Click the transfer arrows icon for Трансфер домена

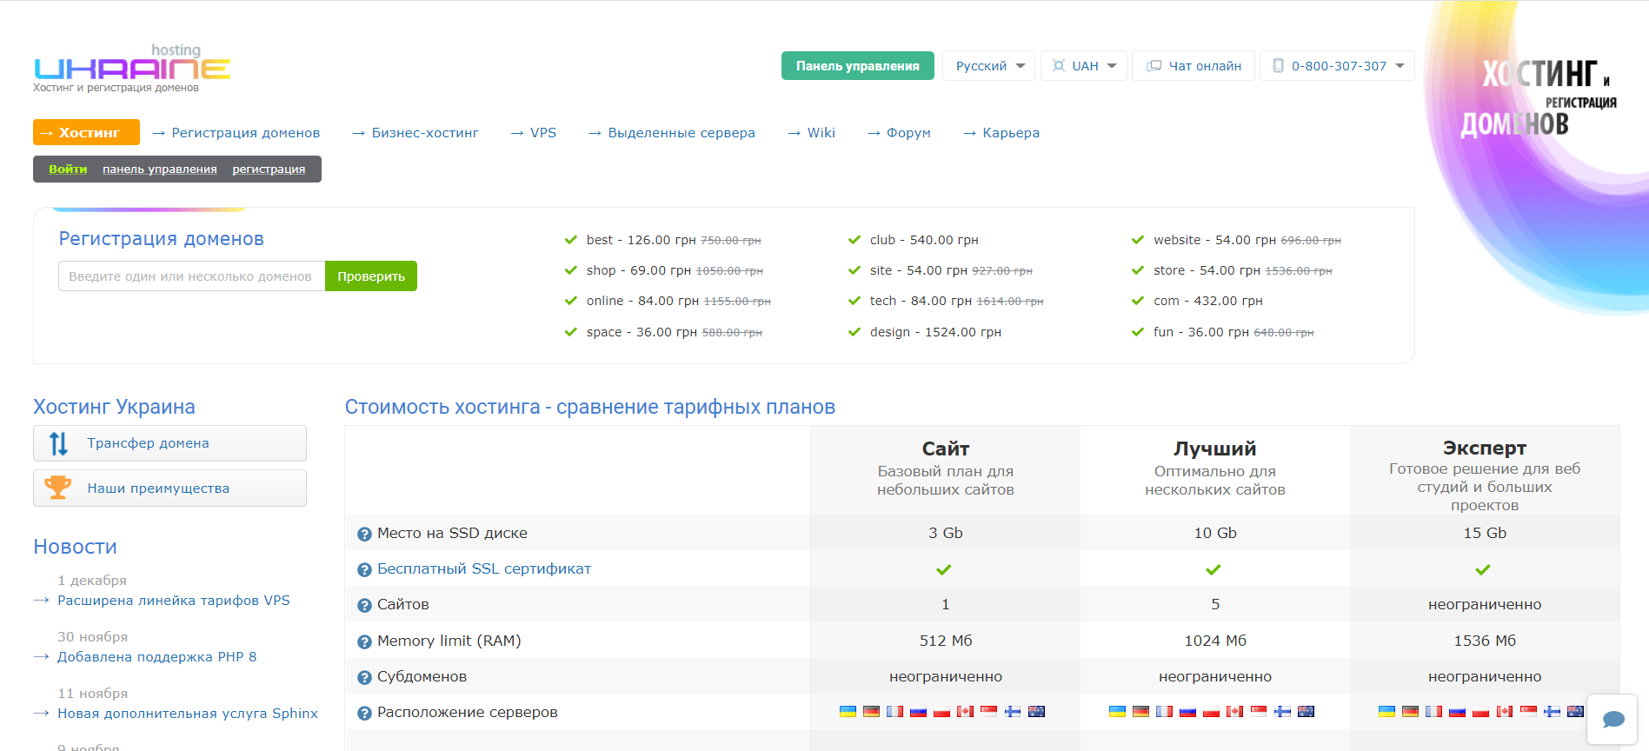pos(58,443)
